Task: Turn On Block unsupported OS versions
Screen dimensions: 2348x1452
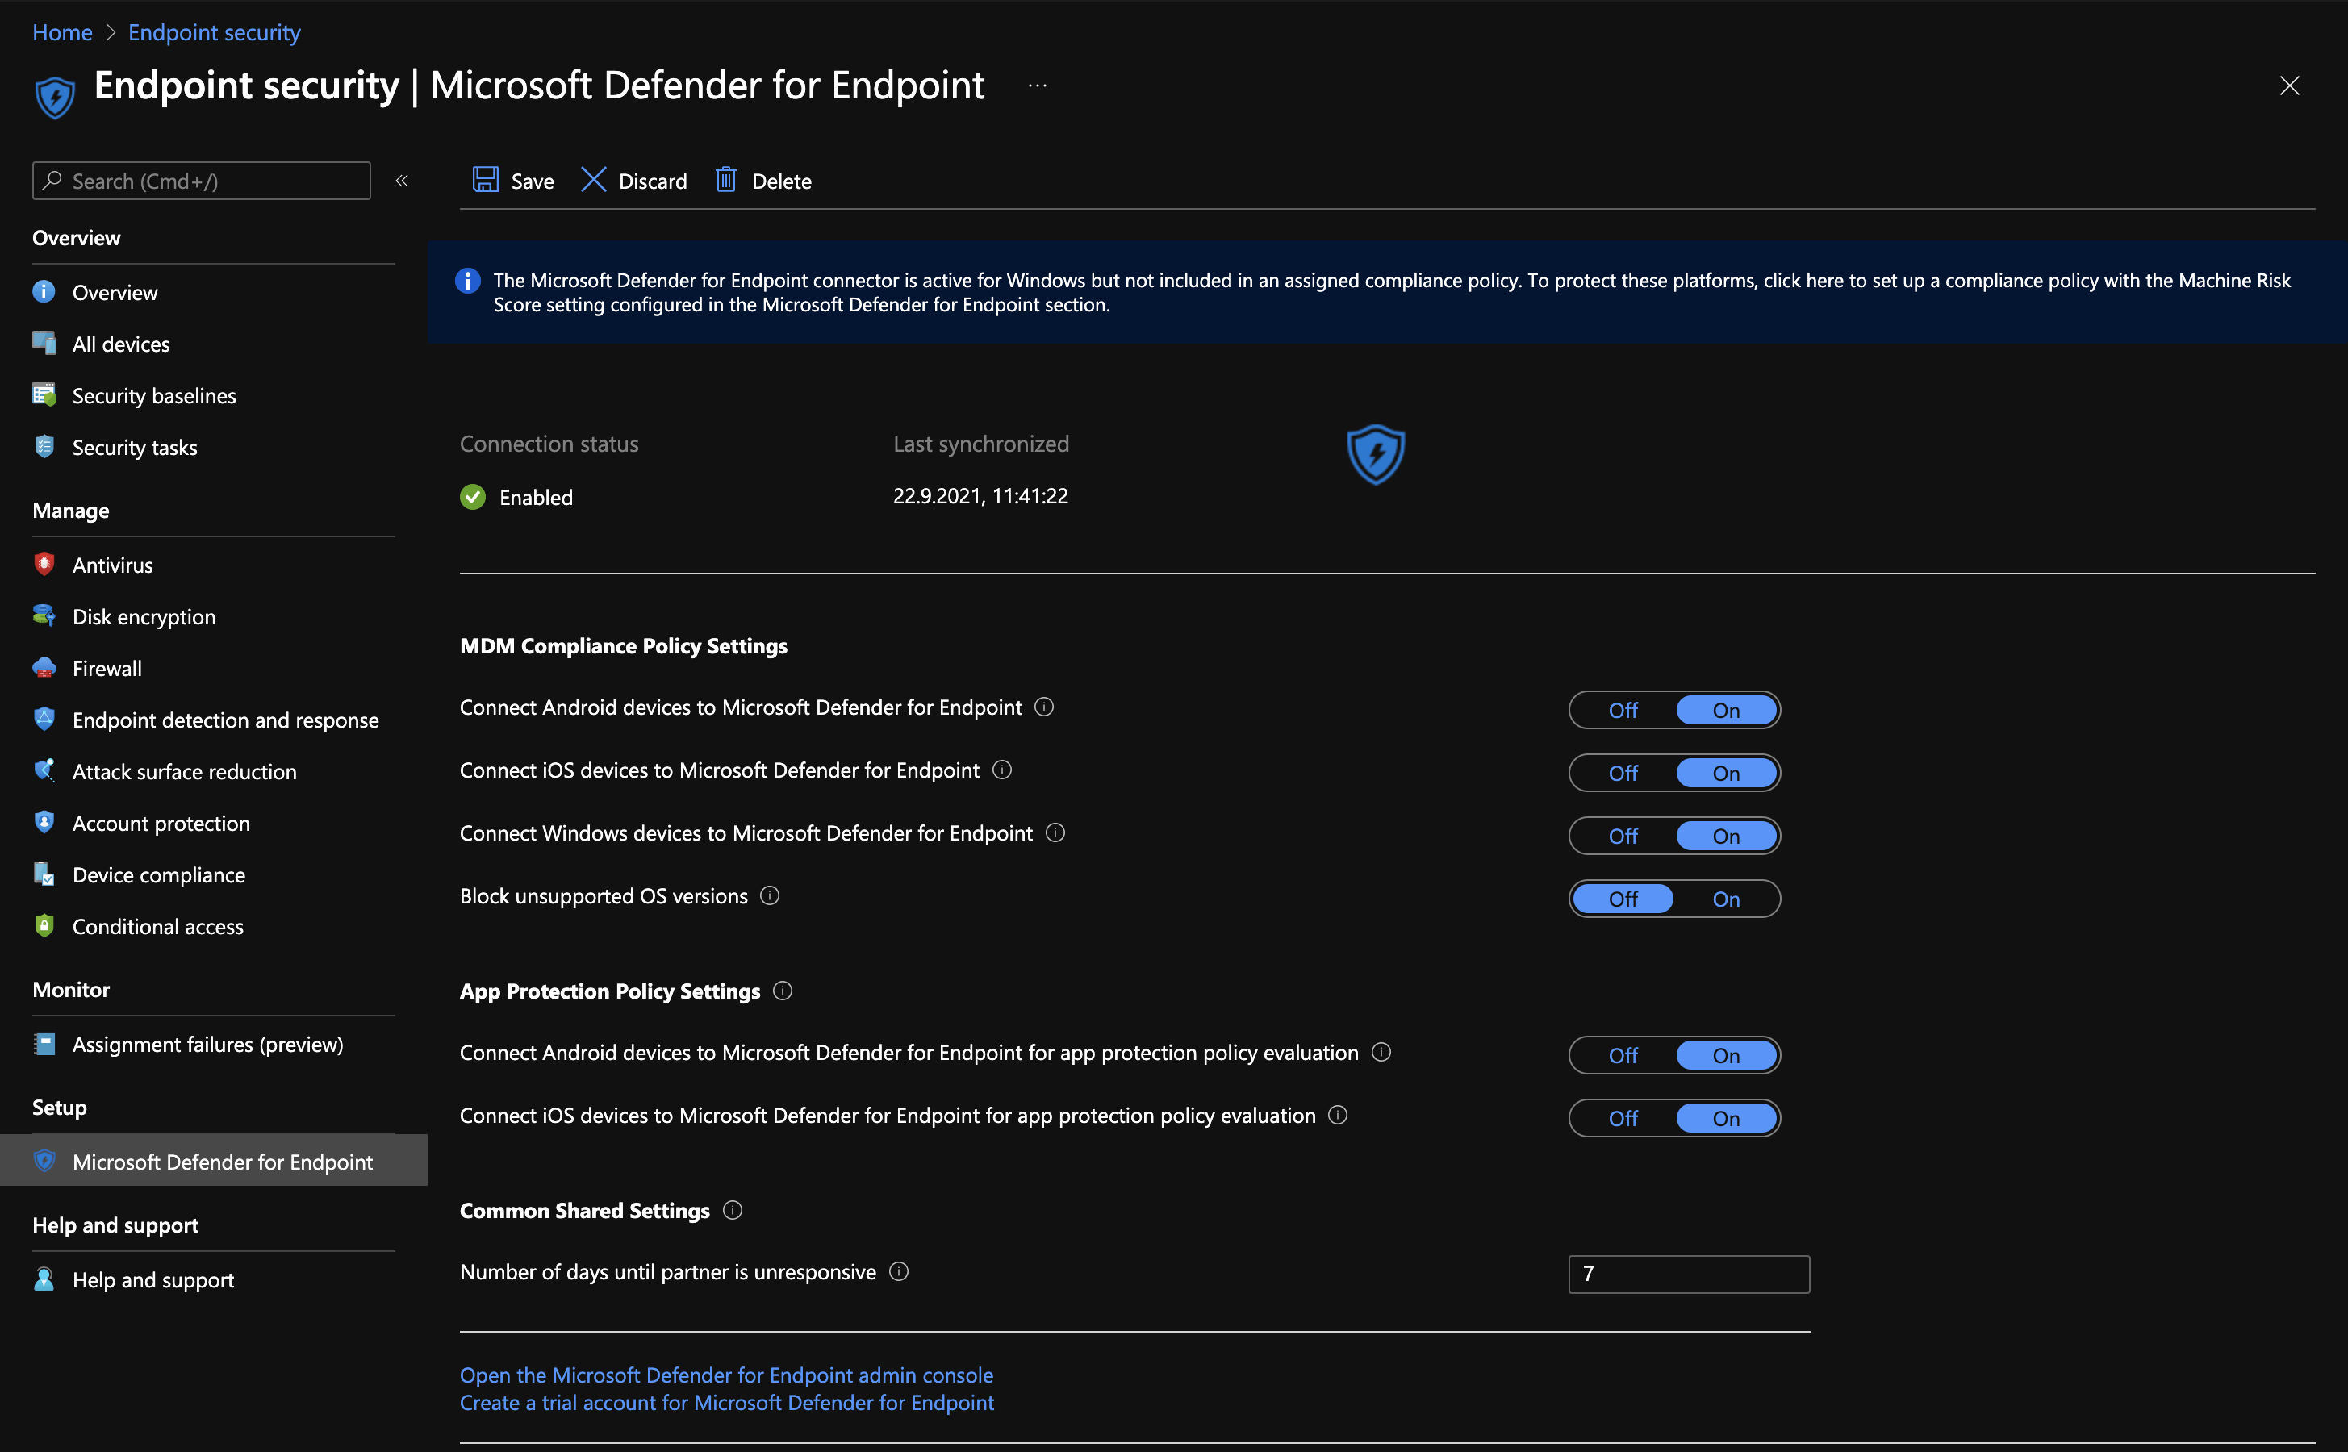Action: click(x=1726, y=899)
